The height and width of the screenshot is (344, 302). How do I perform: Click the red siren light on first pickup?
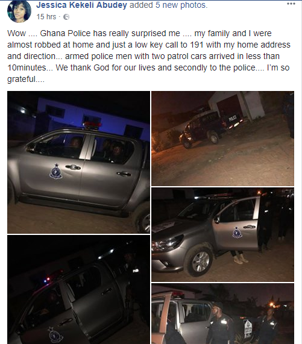click(x=93, y=125)
